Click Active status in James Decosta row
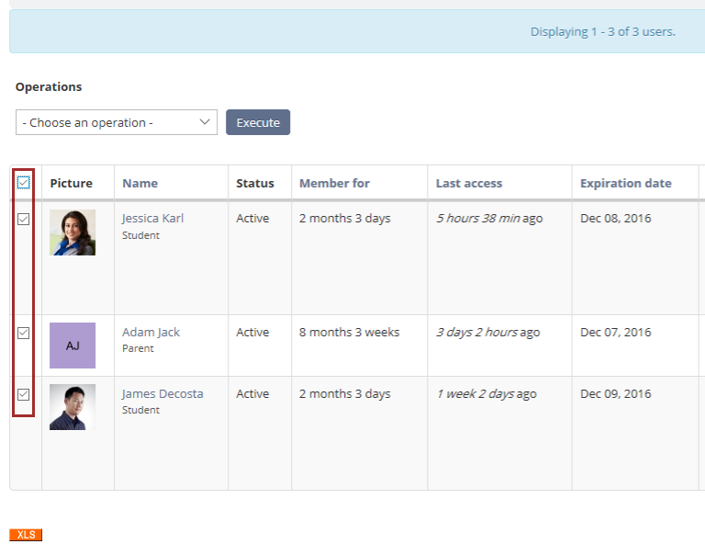Image resolution: width=705 pixels, height=544 pixels. [252, 393]
